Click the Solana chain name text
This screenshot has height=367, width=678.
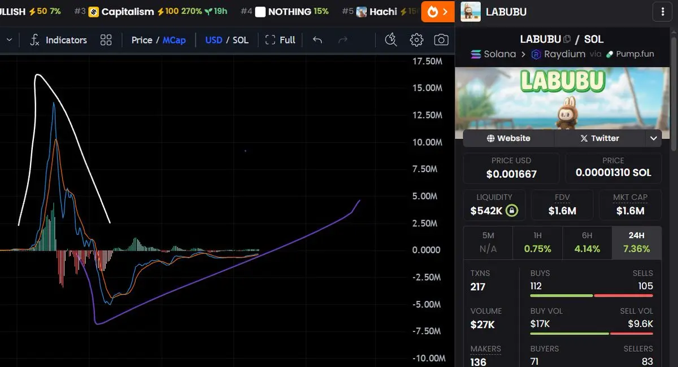coord(500,54)
